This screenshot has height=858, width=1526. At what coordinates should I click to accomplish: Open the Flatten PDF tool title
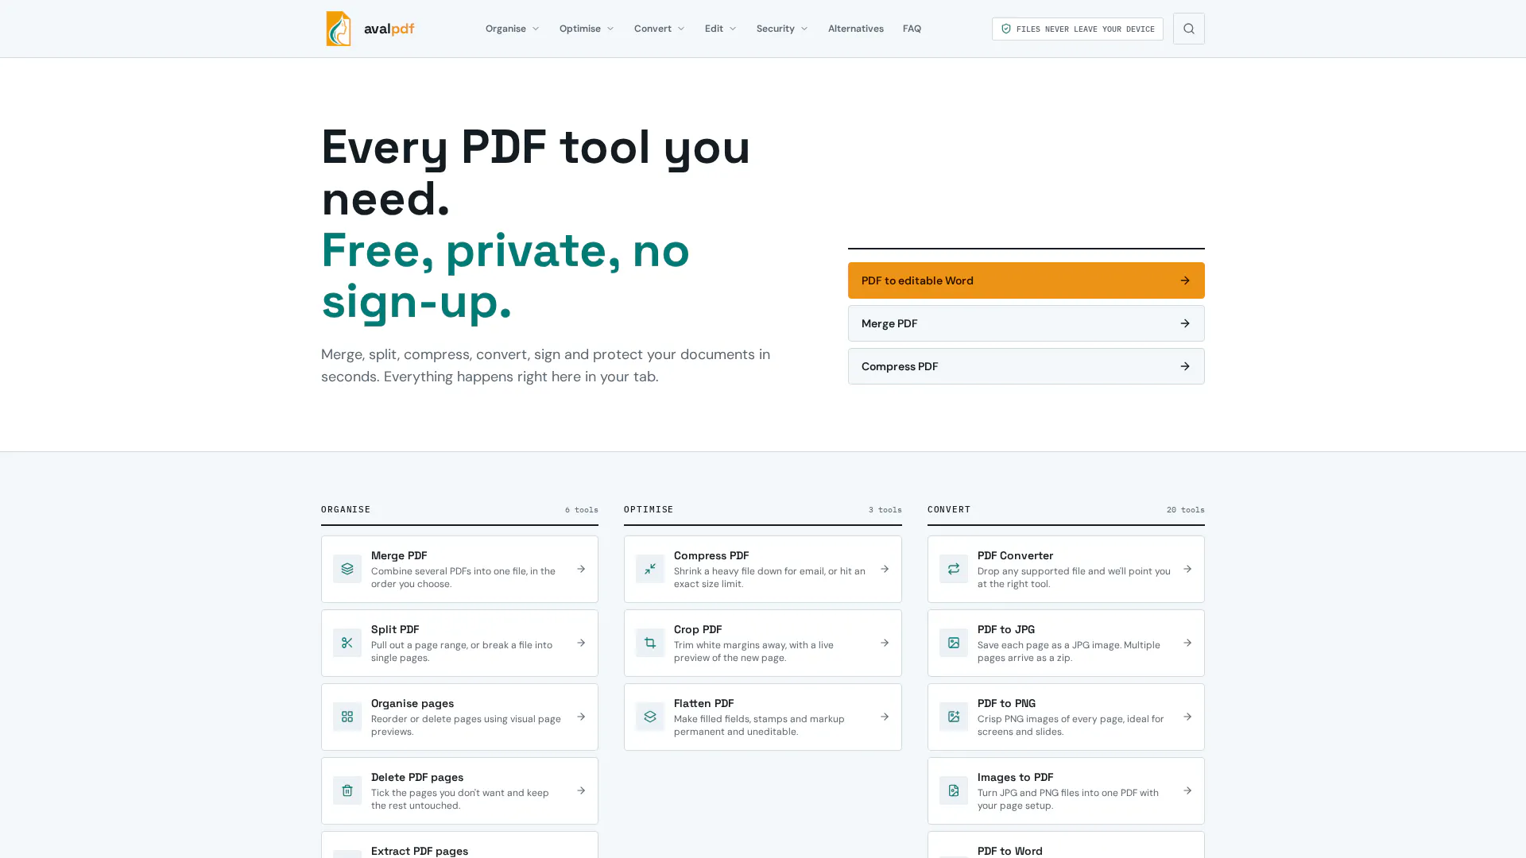click(x=703, y=703)
